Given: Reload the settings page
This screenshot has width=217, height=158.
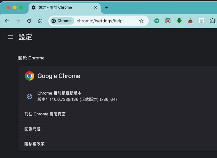Looking at the screenshot, I should click(x=29, y=21).
